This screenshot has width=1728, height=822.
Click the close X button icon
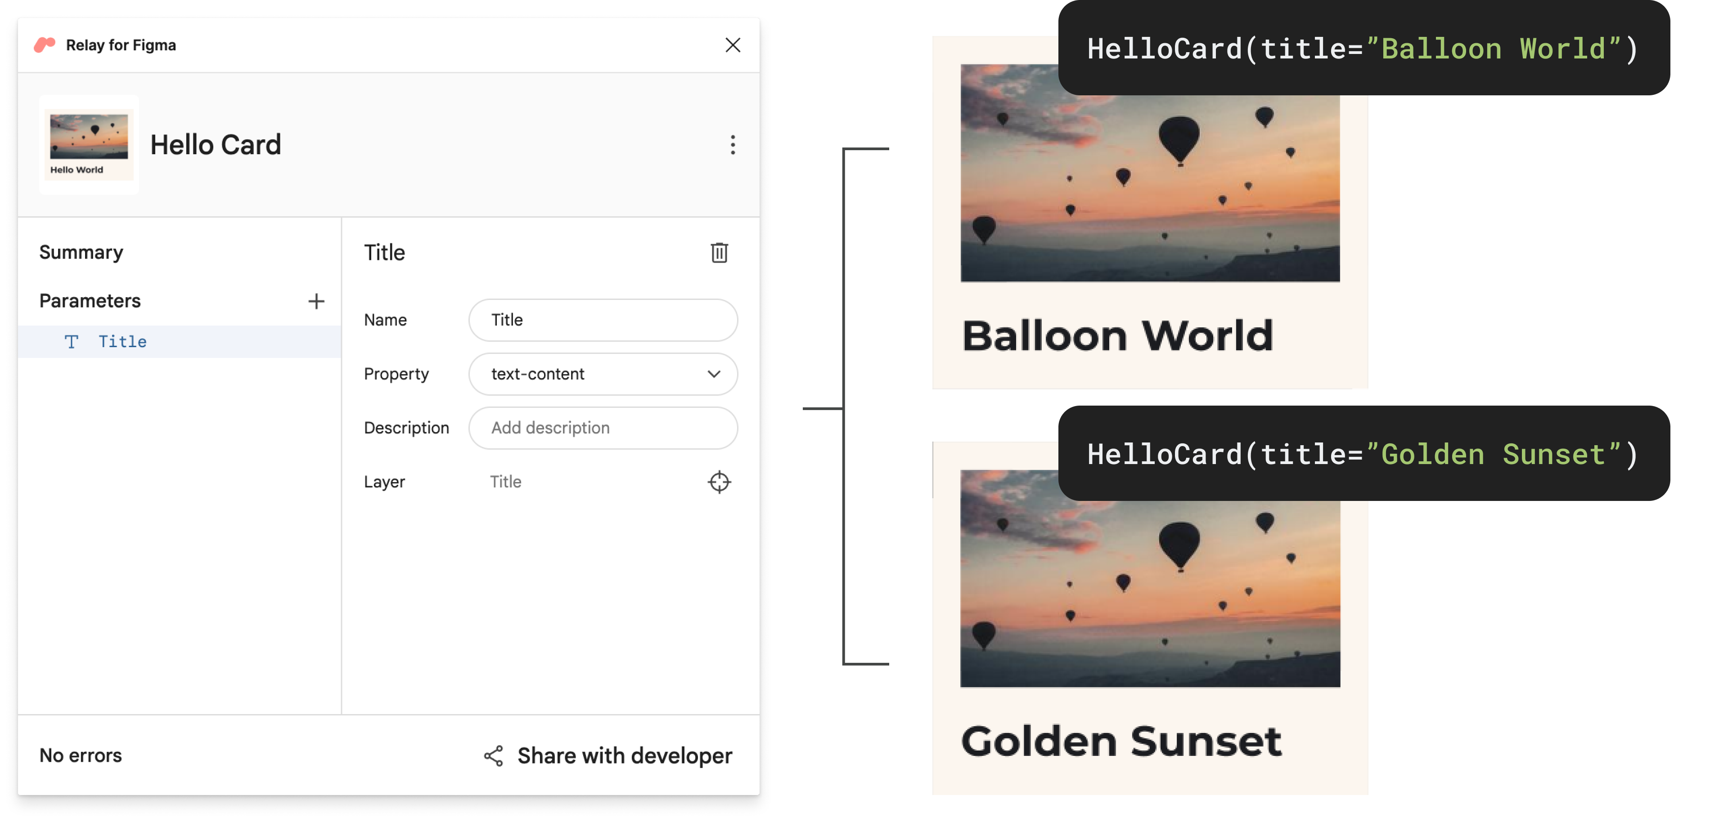731,45
